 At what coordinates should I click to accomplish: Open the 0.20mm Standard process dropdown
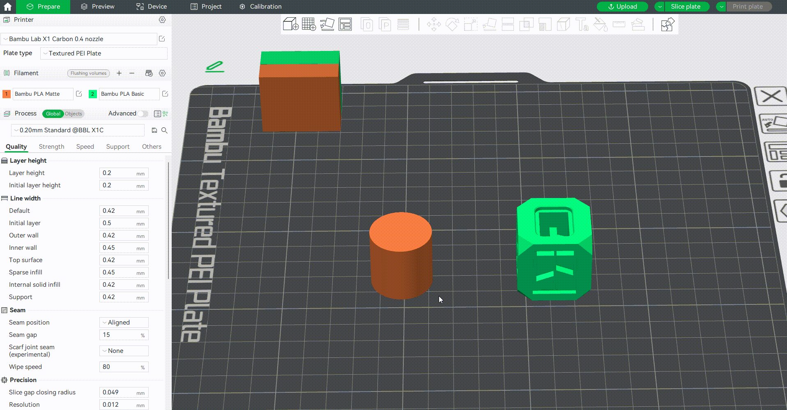tap(78, 130)
